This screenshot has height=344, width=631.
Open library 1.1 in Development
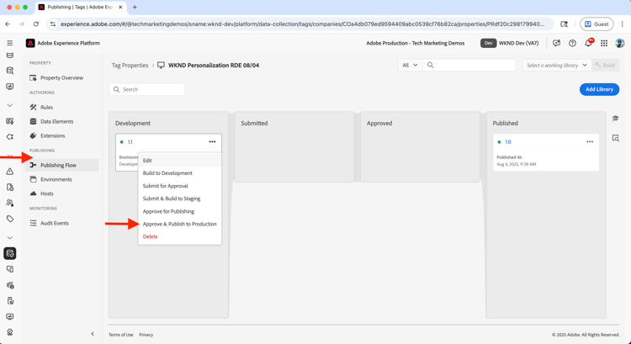[130, 142]
